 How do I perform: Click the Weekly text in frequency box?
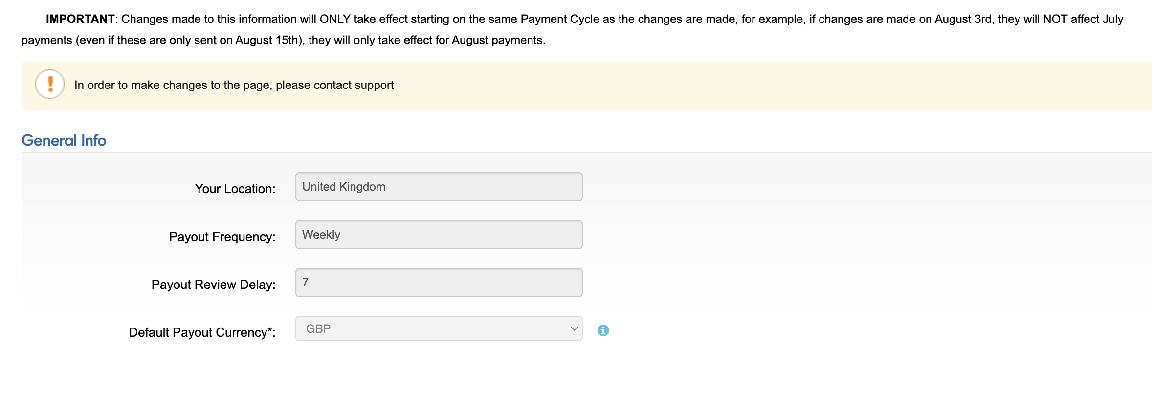321,235
